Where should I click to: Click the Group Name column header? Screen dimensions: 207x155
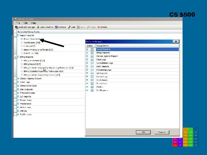tap(137, 46)
